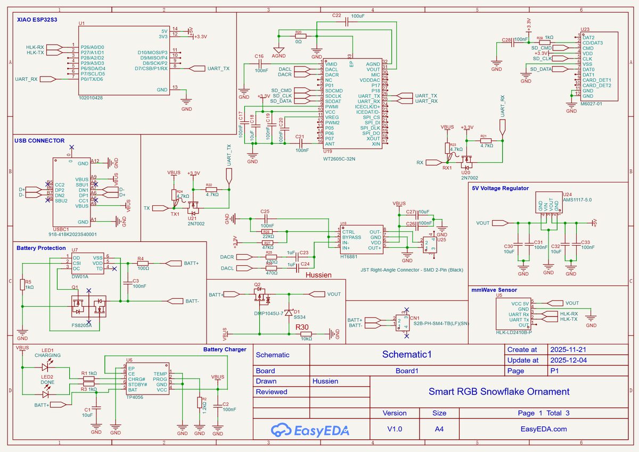This screenshot has width=639, height=452.
Task: Select the R30 10kΩ resistor
Action: point(306,333)
